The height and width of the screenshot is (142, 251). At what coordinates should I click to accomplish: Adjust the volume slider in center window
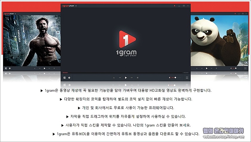point(176,78)
